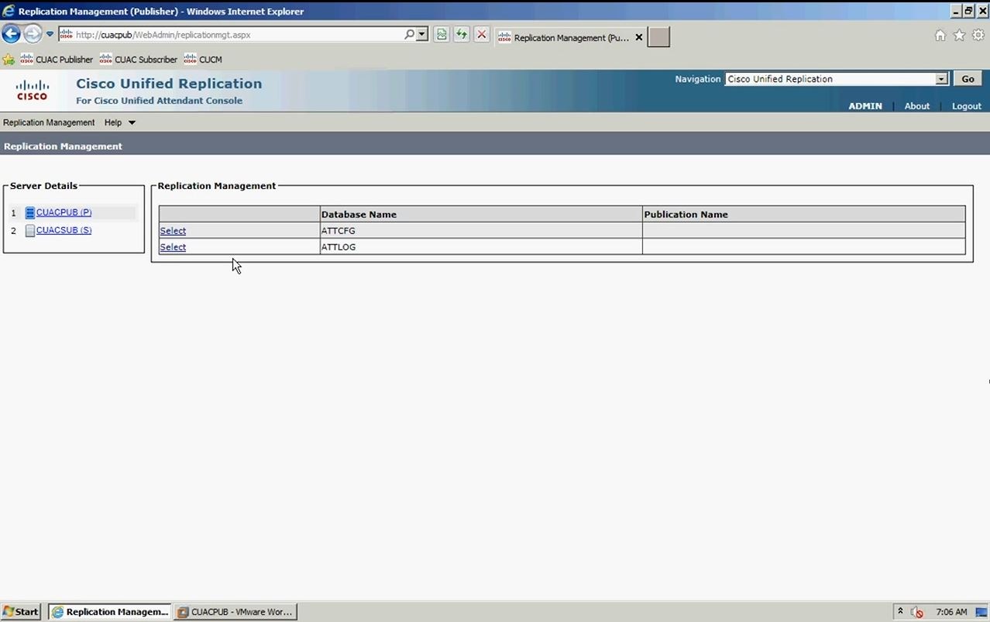Open a new blank tab

click(658, 37)
